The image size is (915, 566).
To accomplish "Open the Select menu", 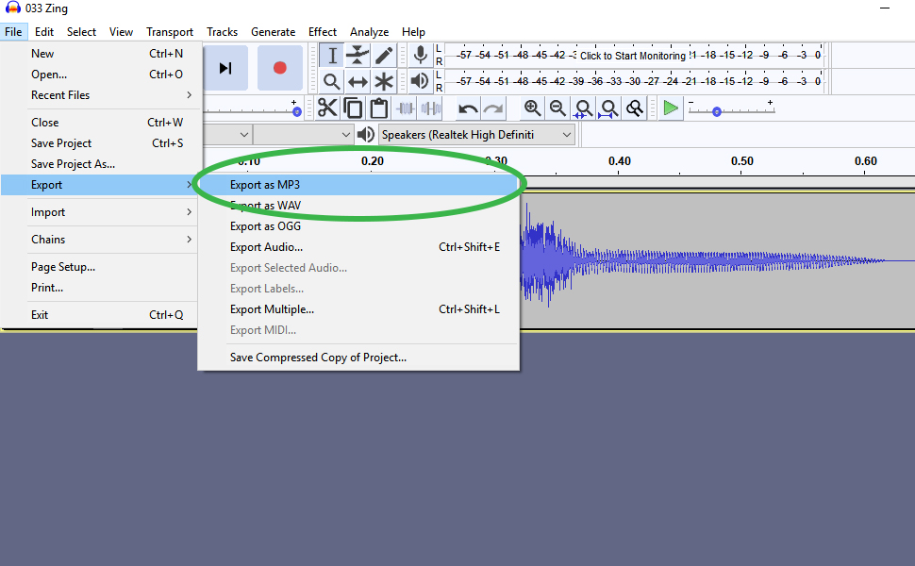I will click(81, 32).
